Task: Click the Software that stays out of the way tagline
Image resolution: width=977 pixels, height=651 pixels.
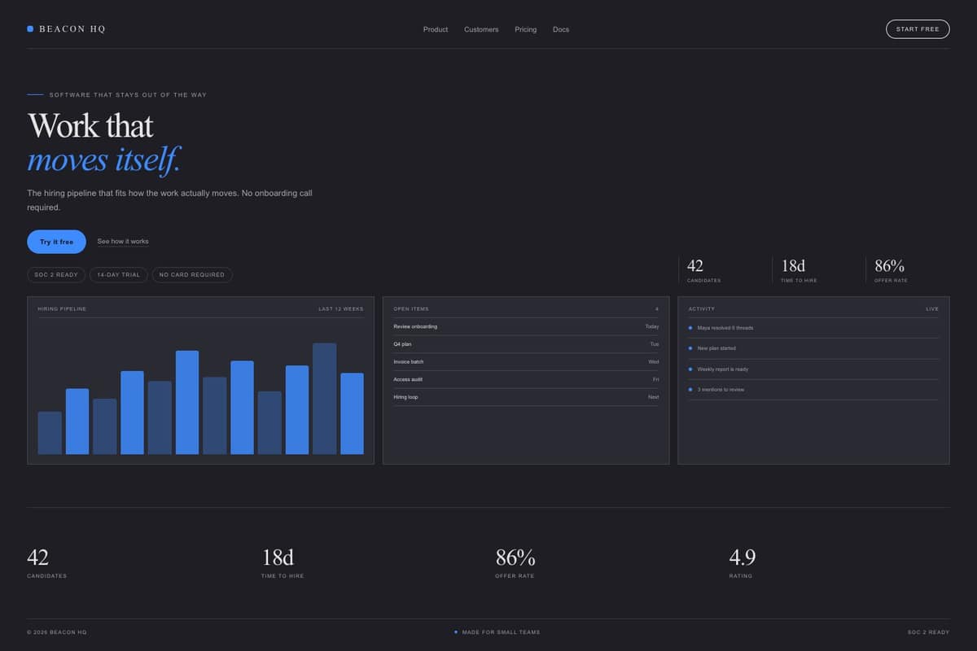Action: point(128,95)
